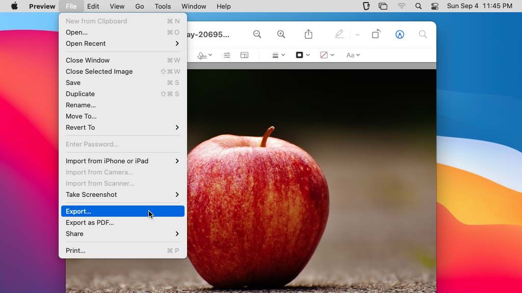The image size is (522, 293).
Task: Click the Rotate Left icon
Action: (376, 34)
